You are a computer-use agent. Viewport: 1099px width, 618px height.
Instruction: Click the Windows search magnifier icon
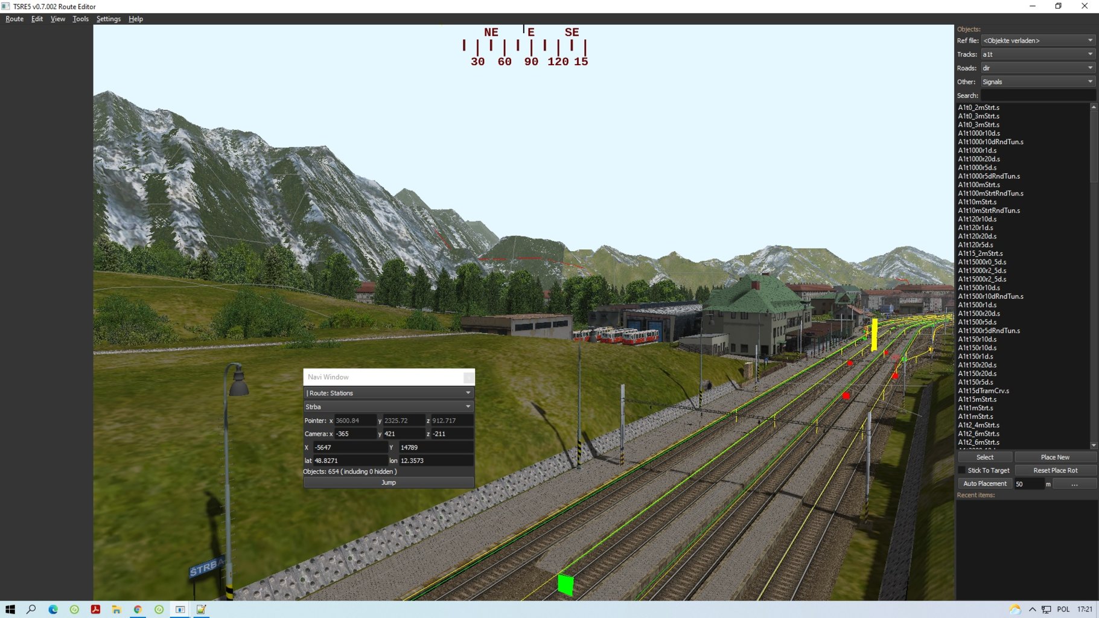pyautogui.click(x=31, y=610)
